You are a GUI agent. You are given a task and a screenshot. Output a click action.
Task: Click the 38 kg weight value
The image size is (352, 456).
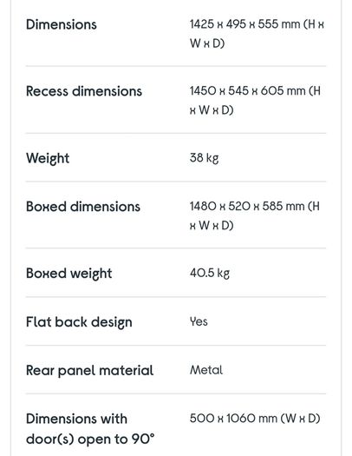click(204, 158)
